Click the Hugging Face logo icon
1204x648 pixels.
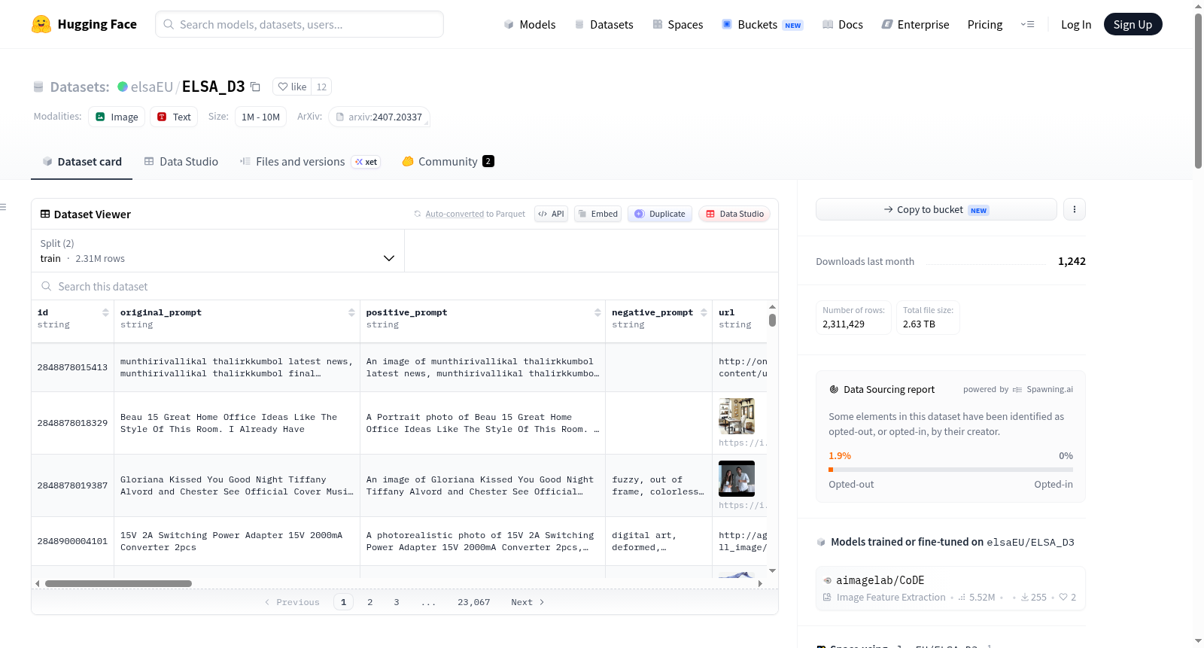[41, 24]
